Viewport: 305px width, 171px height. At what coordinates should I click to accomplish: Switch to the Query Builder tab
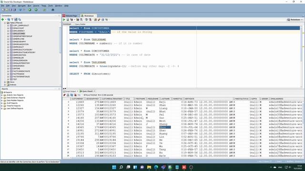click(80, 24)
